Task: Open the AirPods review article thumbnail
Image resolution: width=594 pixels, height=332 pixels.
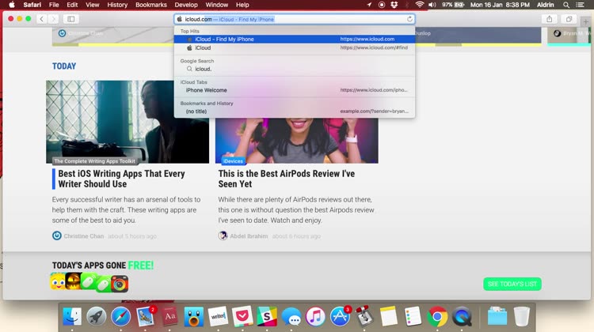Action: pyautogui.click(x=297, y=140)
